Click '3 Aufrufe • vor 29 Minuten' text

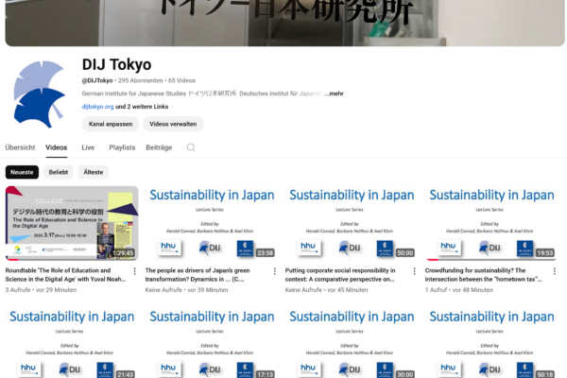point(41,290)
